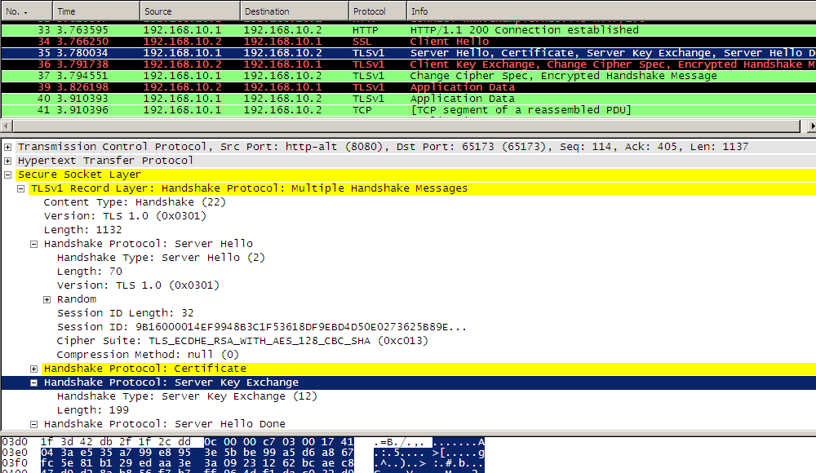Click the horizontal scrollbar thumb in packet list
816x473 pixels.
(406, 126)
